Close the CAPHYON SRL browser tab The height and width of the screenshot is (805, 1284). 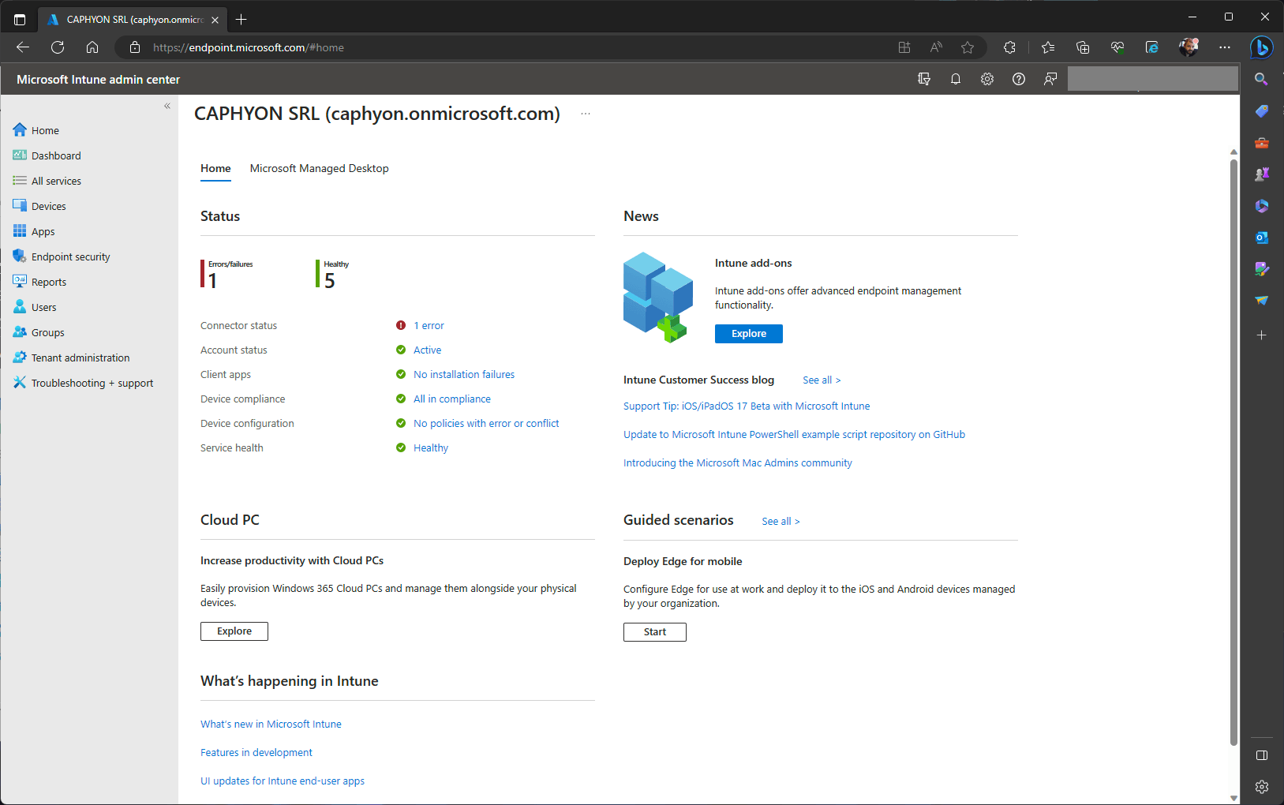click(215, 20)
